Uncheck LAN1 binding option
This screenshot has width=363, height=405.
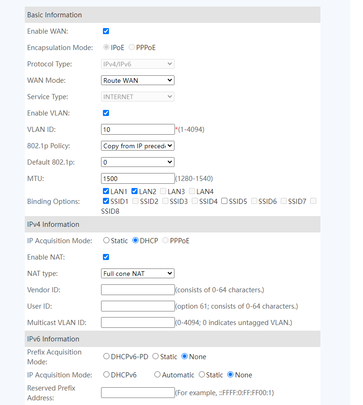click(106, 191)
